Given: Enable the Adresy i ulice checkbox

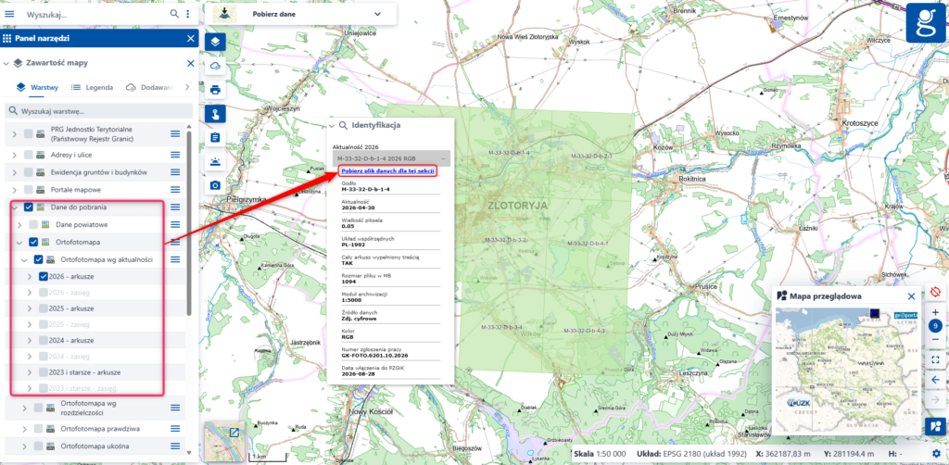Looking at the screenshot, I should (x=29, y=155).
